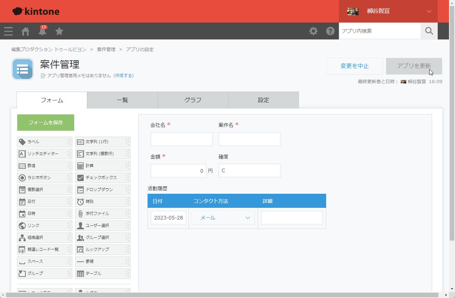455x298 pixels.
Task: Open the help question mark icon
Action: coord(330,31)
